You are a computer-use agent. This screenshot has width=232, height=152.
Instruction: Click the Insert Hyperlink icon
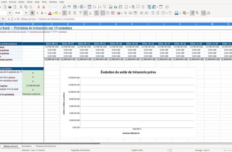coord(133,7)
